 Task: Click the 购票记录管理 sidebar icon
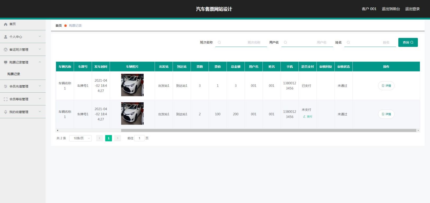[x=6, y=62]
